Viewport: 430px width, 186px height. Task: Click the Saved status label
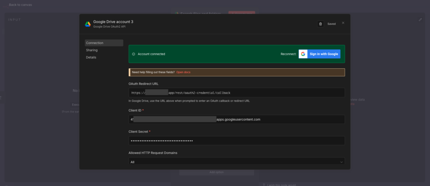[x=331, y=24]
